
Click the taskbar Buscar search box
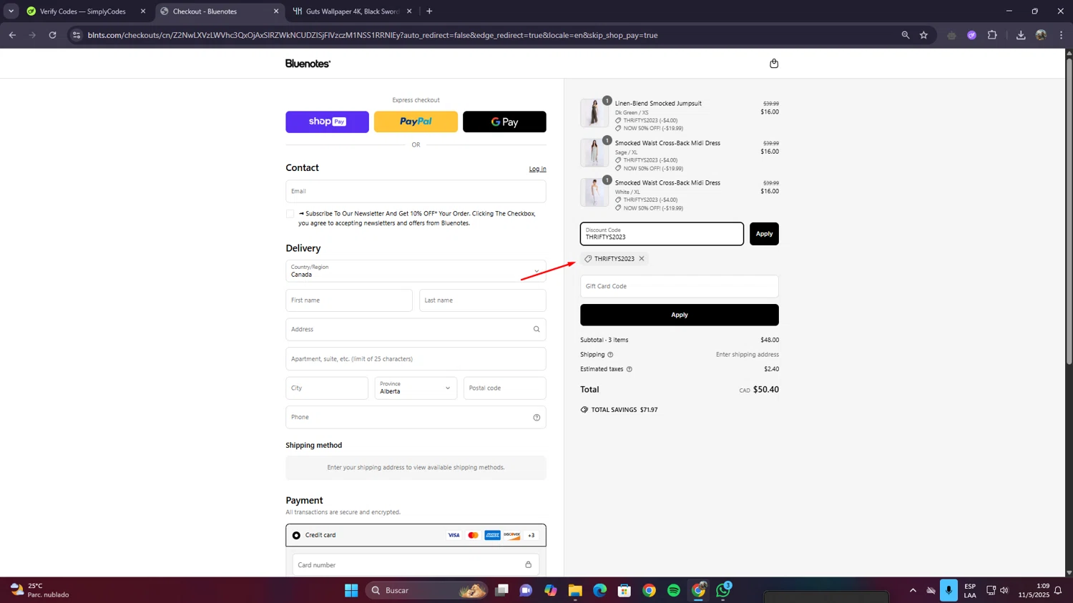(427, 590)
